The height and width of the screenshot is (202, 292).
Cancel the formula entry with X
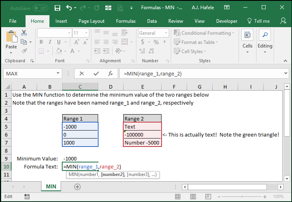[81, 73]
